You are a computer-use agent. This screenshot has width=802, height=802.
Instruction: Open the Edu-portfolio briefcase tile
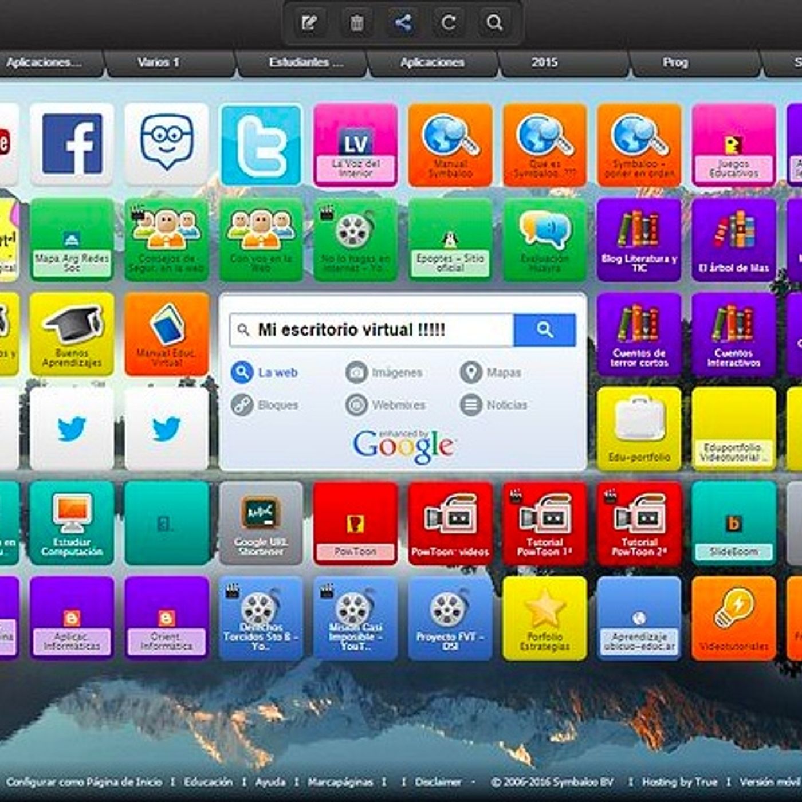[639, 428]
